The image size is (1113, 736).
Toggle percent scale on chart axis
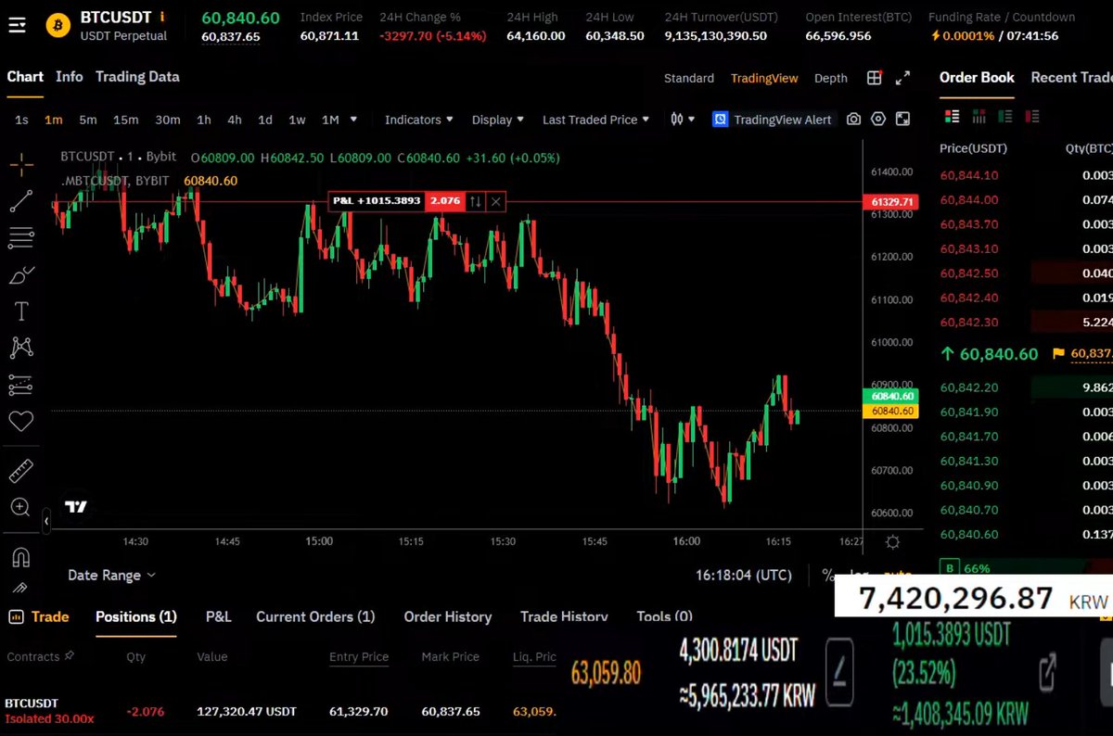(827, 576)
